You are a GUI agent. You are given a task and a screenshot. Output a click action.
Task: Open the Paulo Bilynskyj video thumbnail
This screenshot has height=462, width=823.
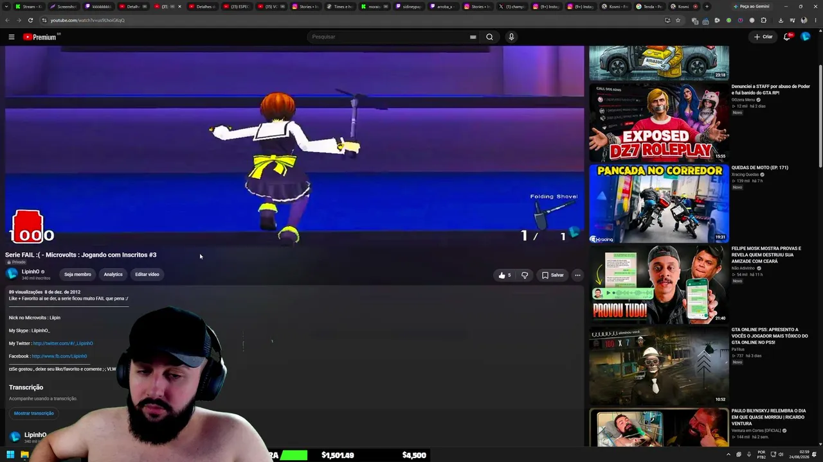[x=659, y=427]
